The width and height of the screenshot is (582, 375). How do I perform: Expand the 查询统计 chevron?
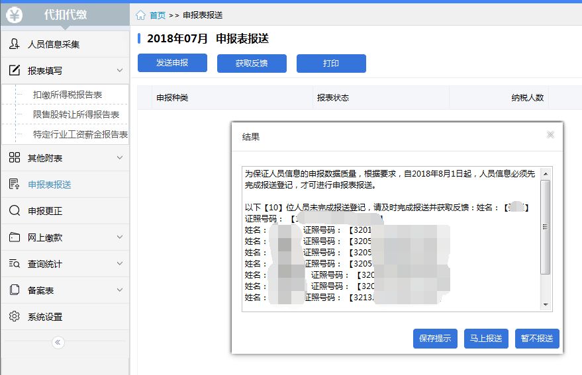pos(120,263)
